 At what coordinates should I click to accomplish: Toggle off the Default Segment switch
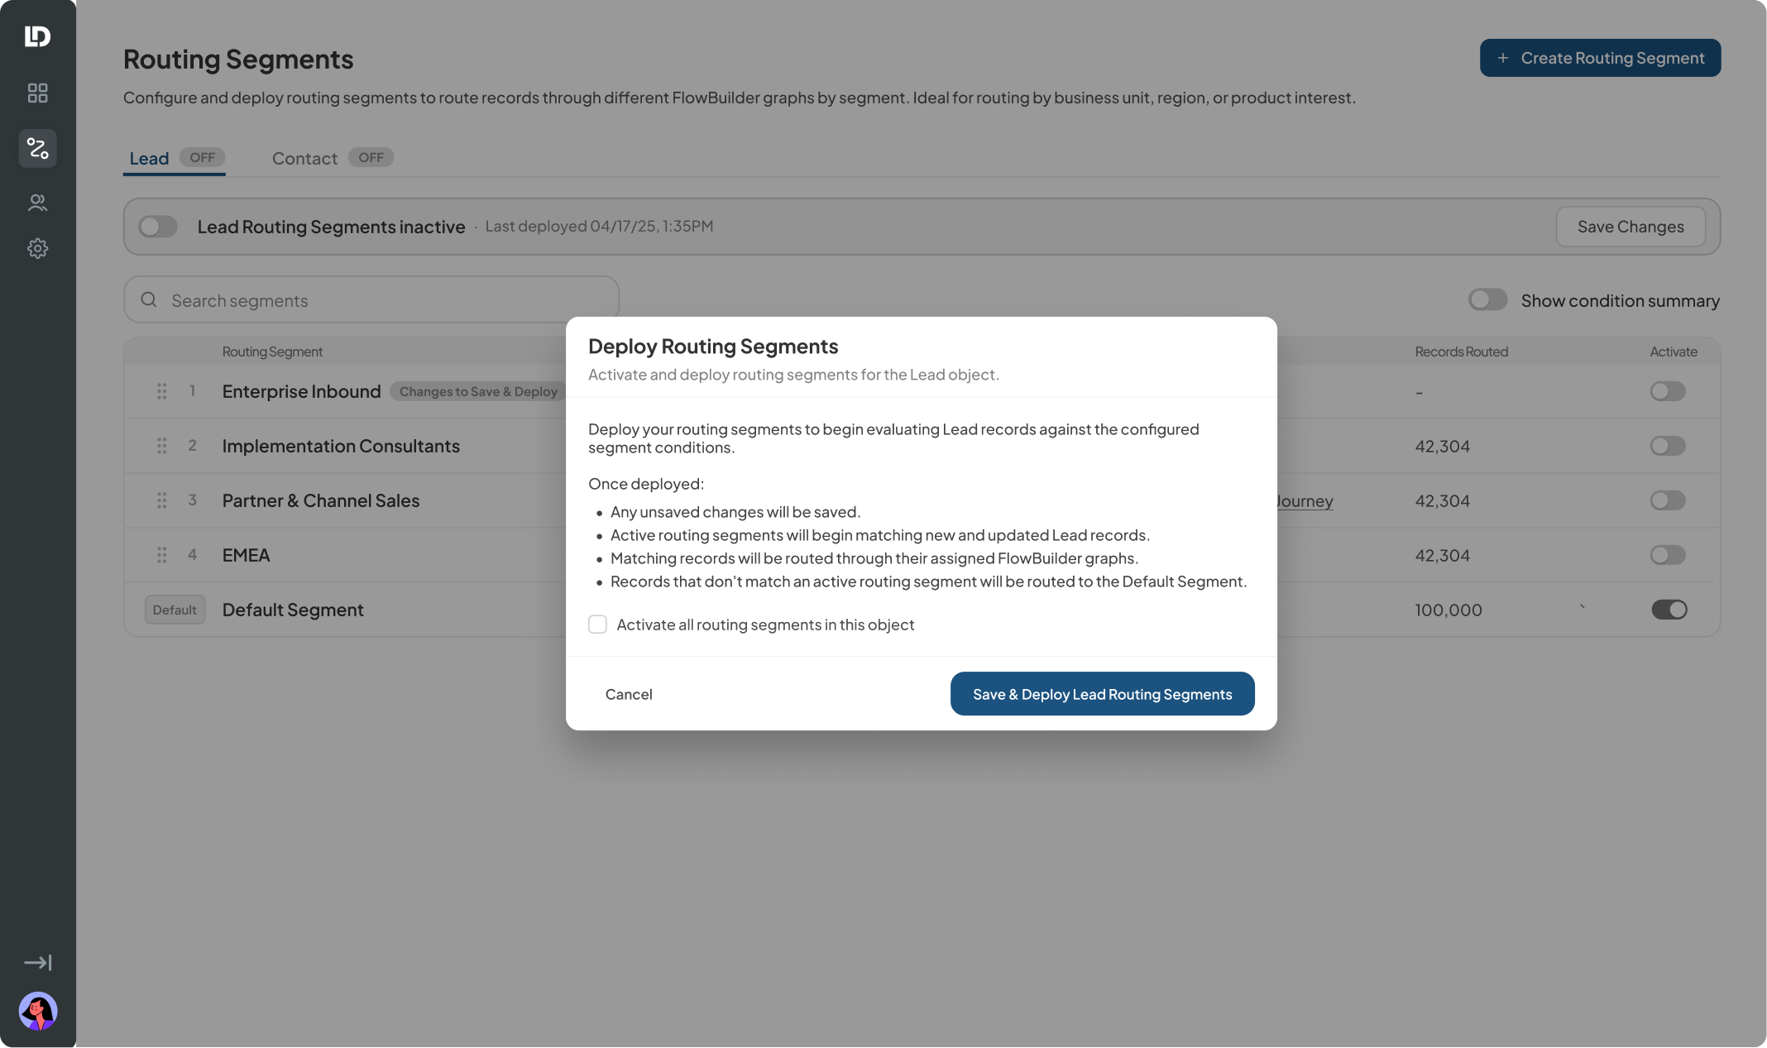coord(1669,610)
